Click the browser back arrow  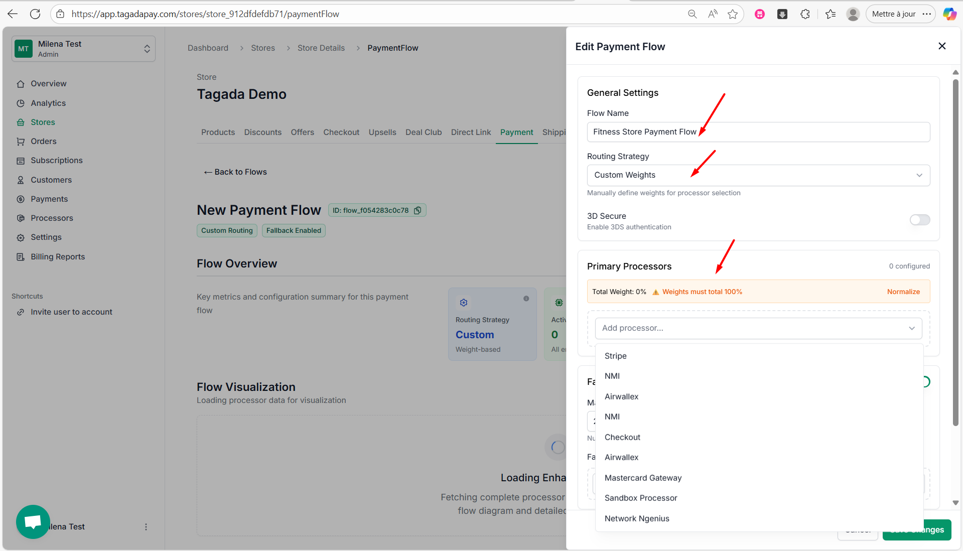(13, 14)
